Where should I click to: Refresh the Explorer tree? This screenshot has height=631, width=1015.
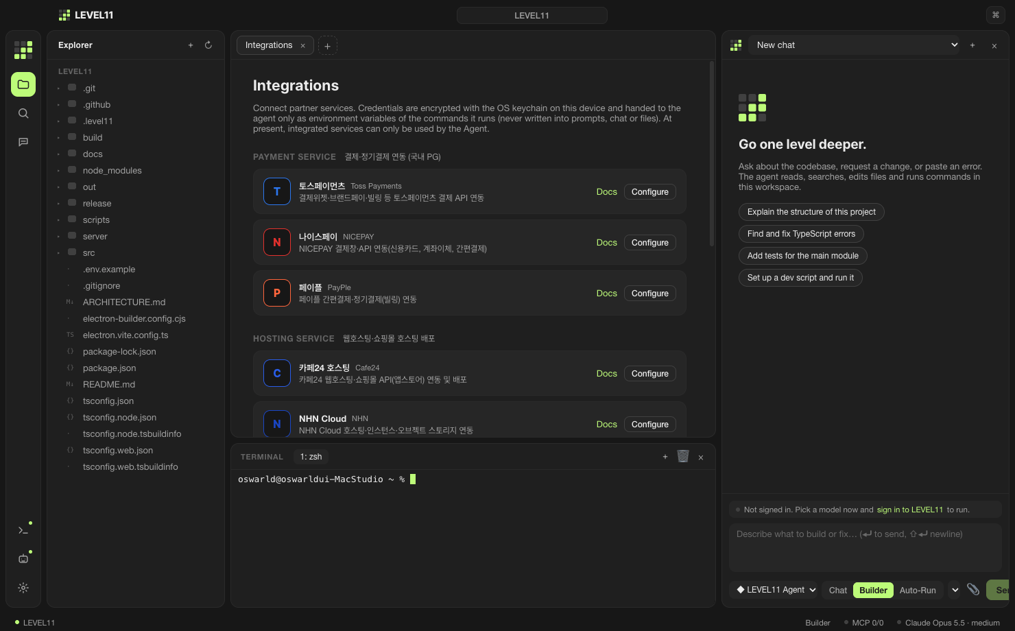208,45
